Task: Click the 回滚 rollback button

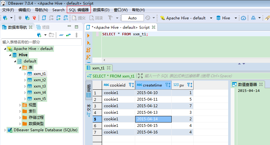Action: coord(96,18)
